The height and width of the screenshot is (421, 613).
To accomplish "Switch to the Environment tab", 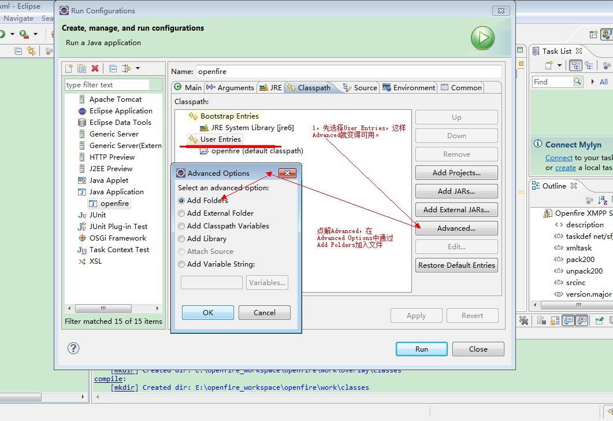I will click(409, 88).
